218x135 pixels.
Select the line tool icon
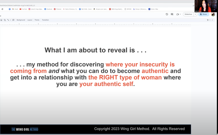(x=8, y=20)
